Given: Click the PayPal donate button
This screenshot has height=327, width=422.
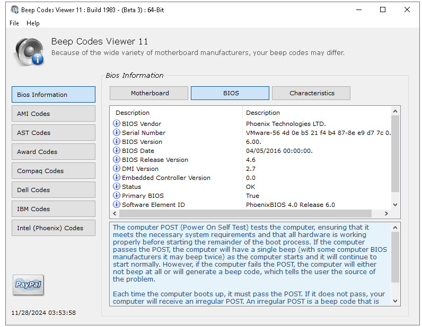Looking at the screenshot, I should click(x=28, y=285).
